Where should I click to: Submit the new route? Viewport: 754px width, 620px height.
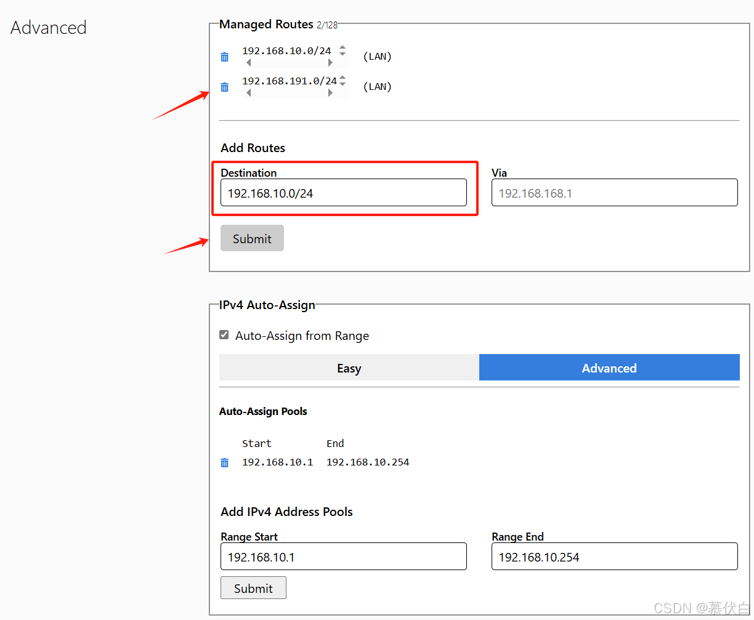pos(252,238)
